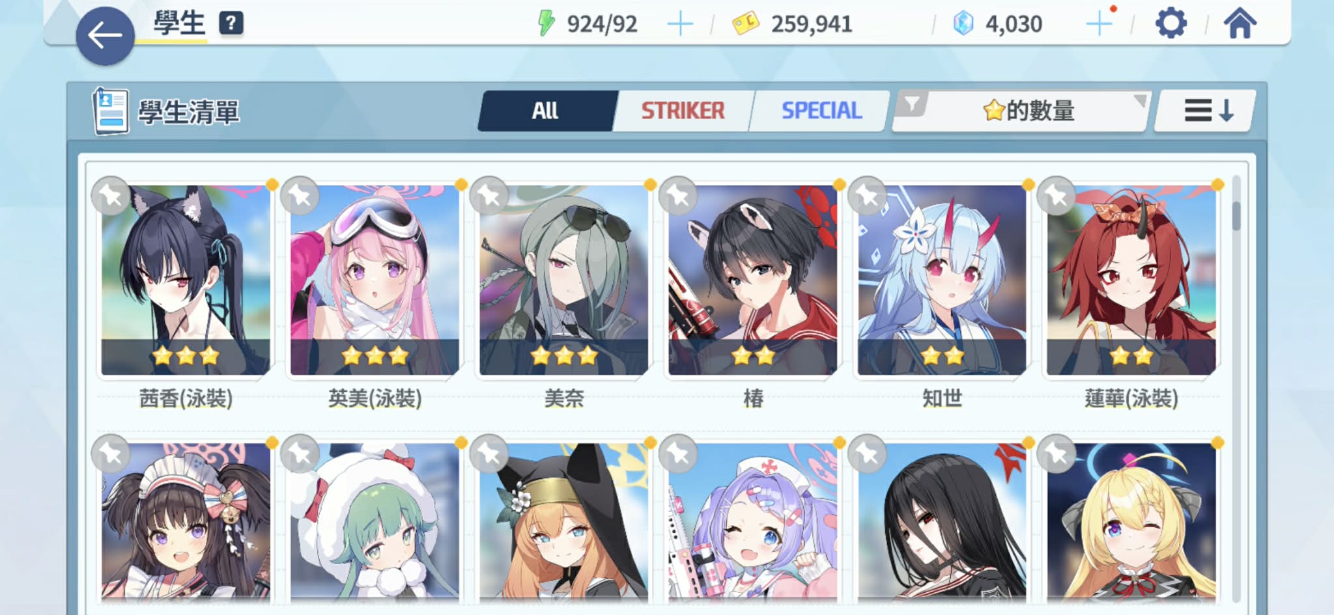Add gems with the plus beside 4,030

click(1100, 24)
